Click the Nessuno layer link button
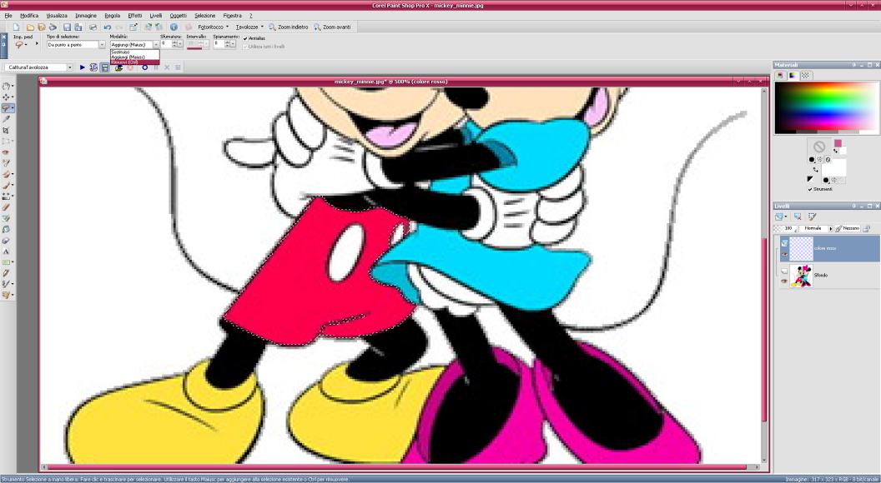Image resolution: width=881 pixels, height=483 pixels. pos(848,228)
